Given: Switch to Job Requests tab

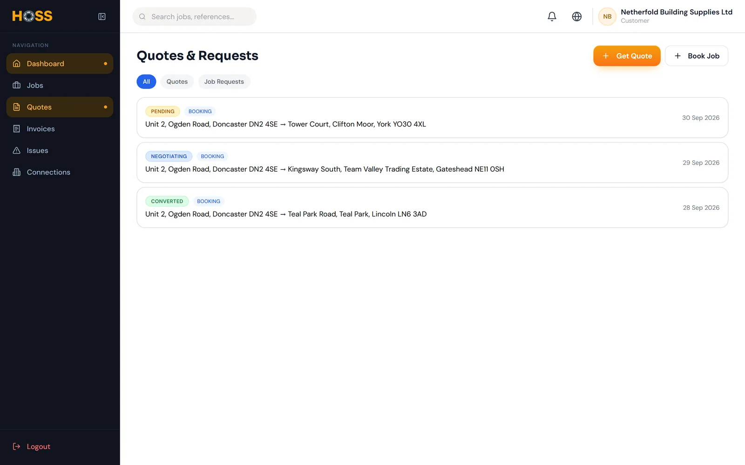Looking at the screenshot, I should [224, 81].
